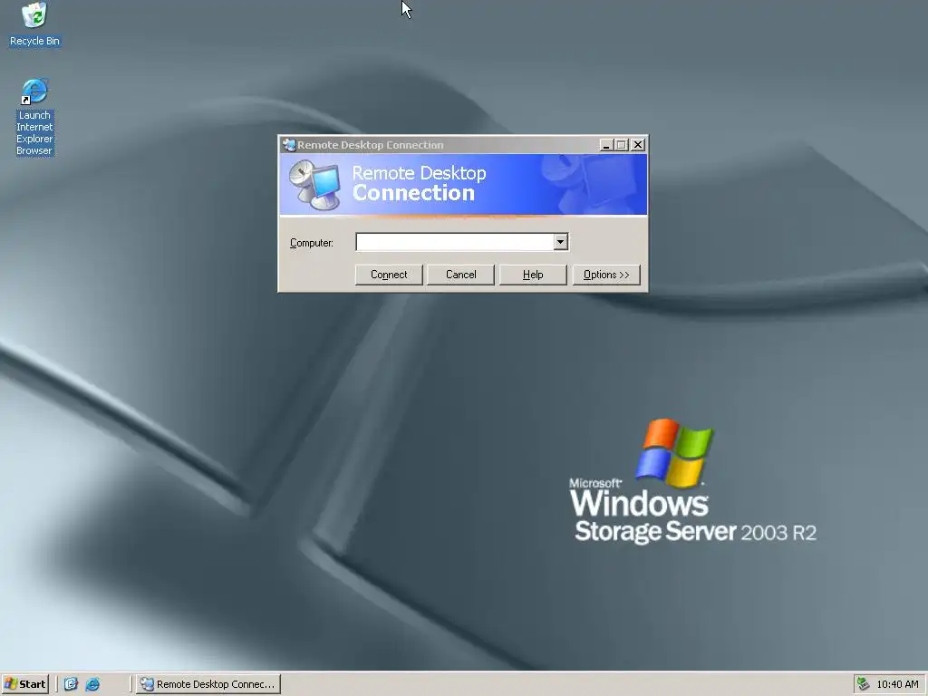This screenshot has height=696, width=928.
Task: Select Launch Internet Explorer Browser shortcut
Action: [x=34, y=117]
